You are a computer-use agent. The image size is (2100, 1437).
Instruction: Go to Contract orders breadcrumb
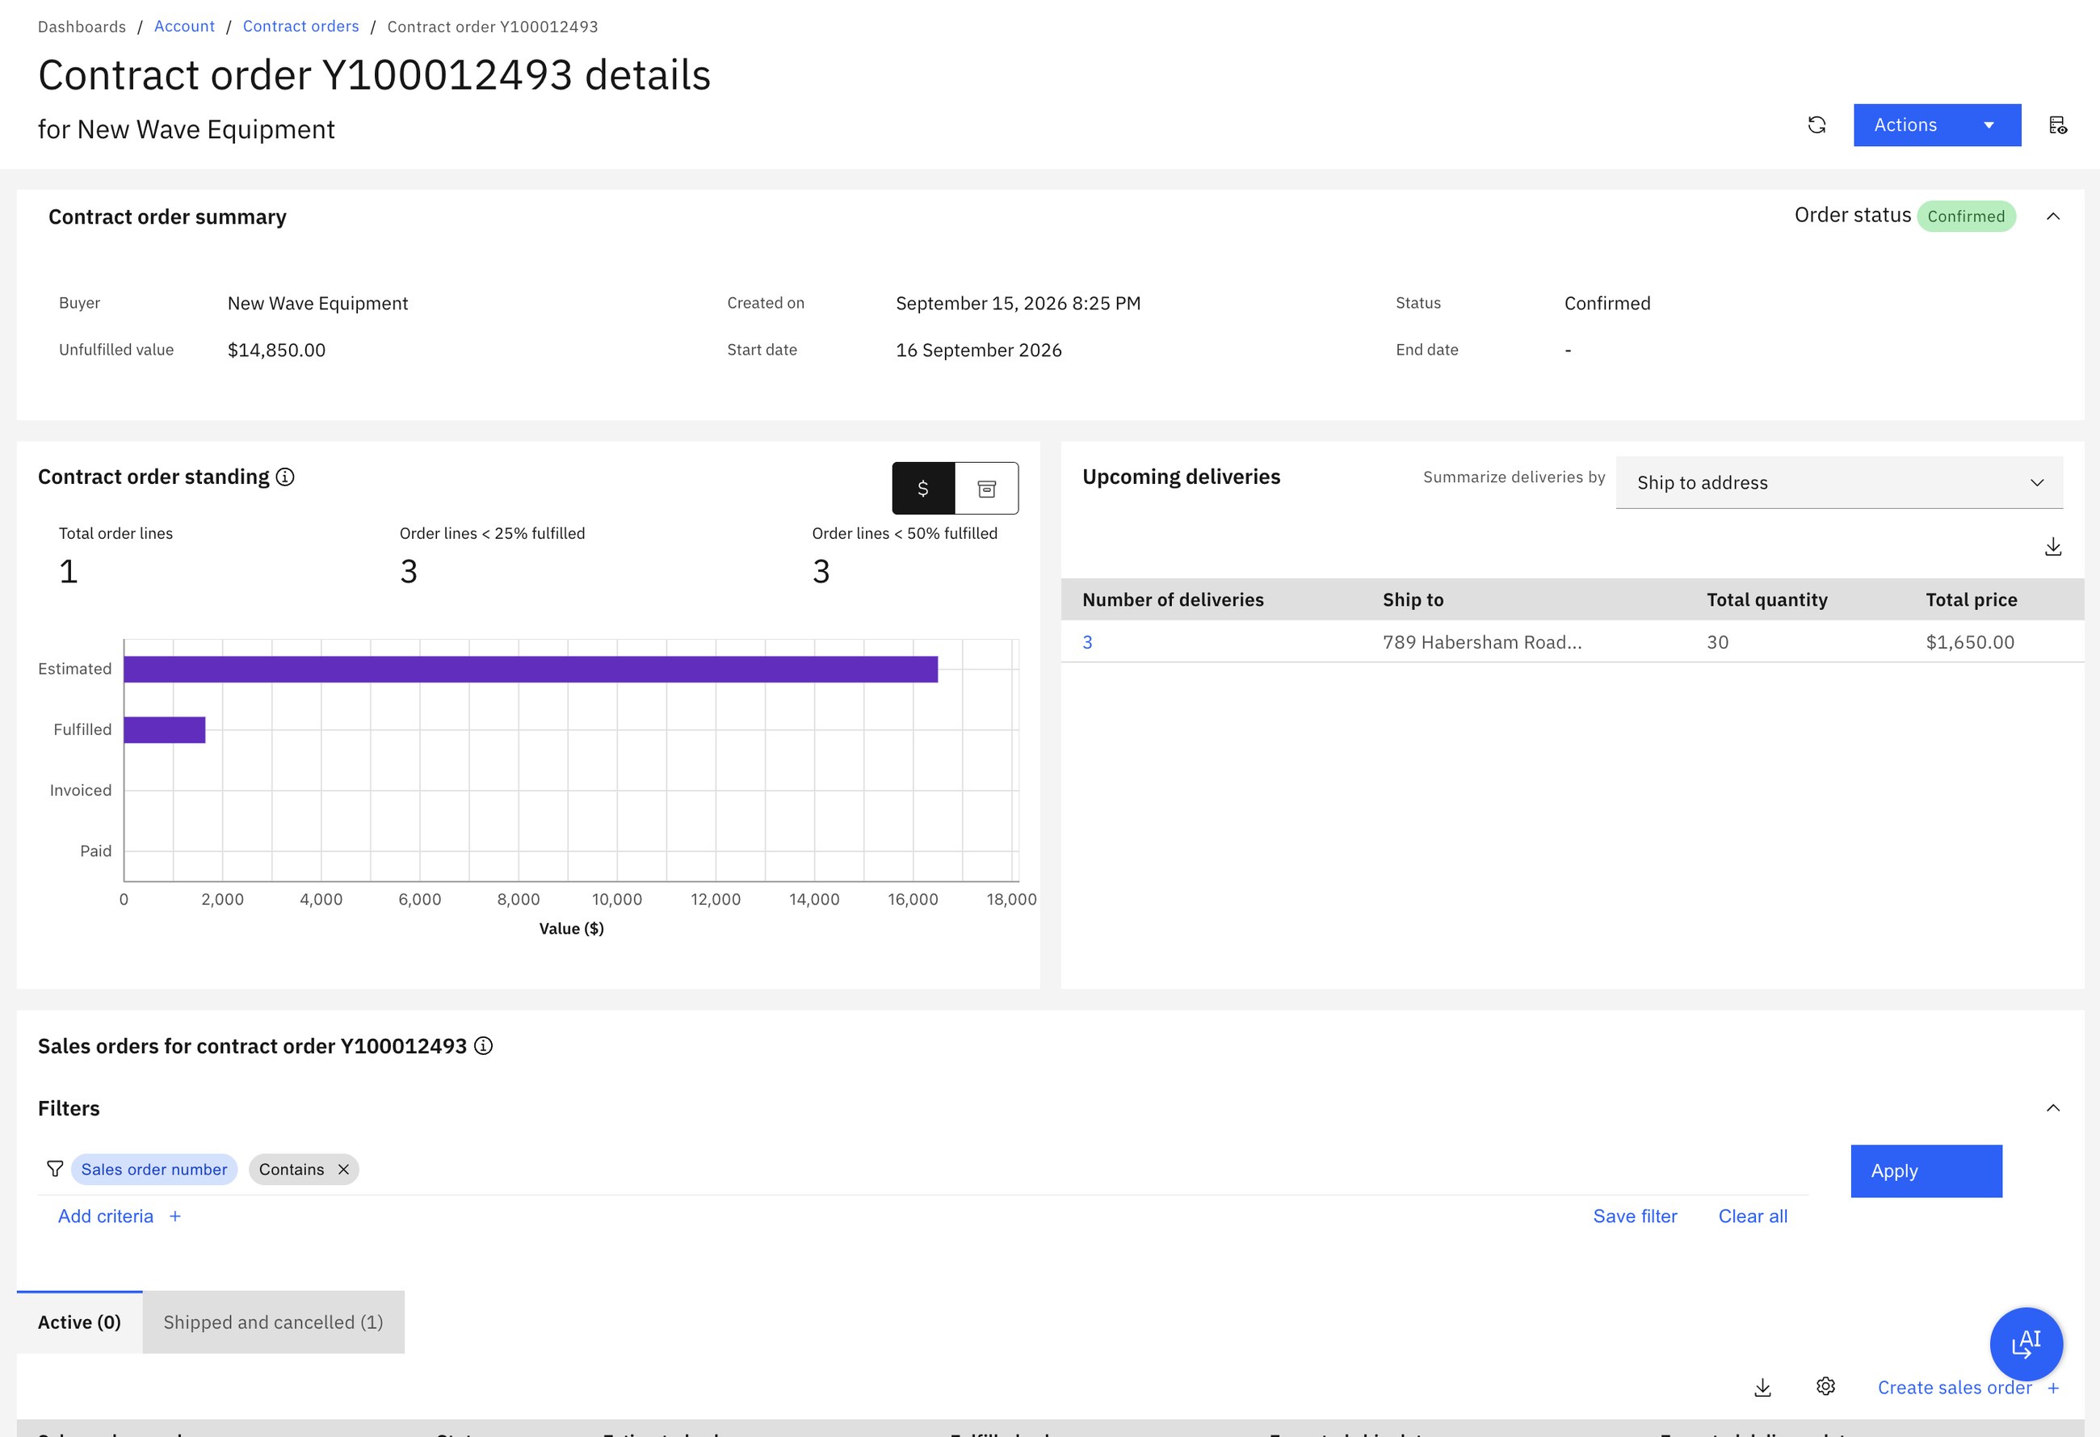301,26
